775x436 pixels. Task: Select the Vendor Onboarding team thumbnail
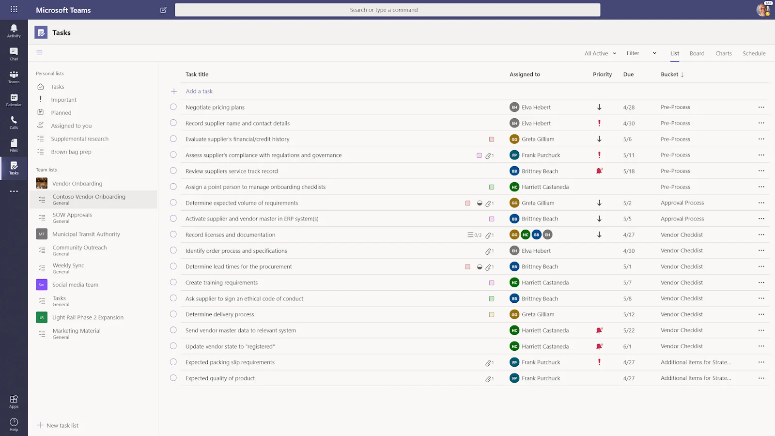pyautogui.click(x=42, y=183)
